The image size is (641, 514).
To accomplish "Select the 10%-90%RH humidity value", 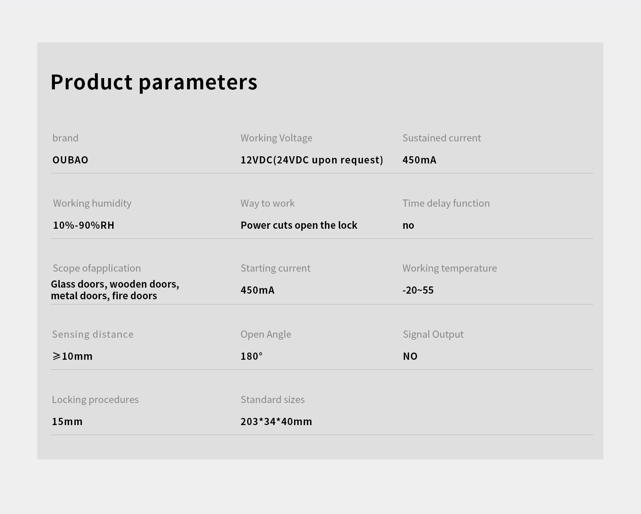I will [x=84, y=225].
